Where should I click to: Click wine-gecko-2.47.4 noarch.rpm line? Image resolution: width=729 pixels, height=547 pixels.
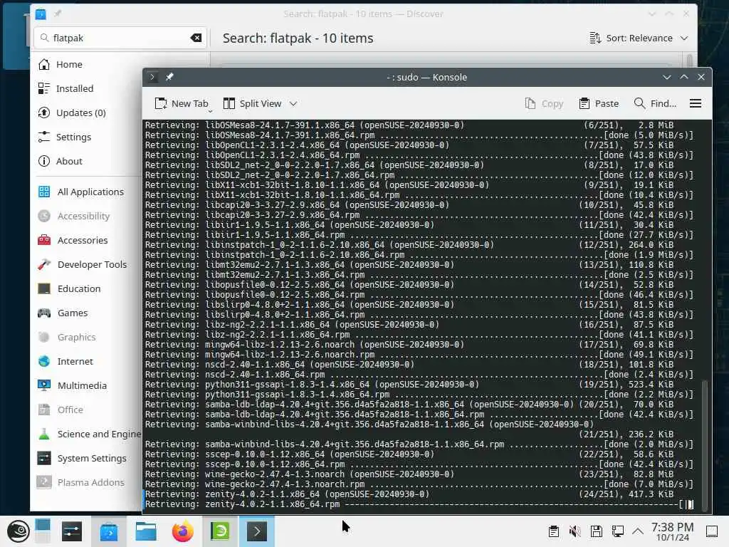click(x=419, y=484)
